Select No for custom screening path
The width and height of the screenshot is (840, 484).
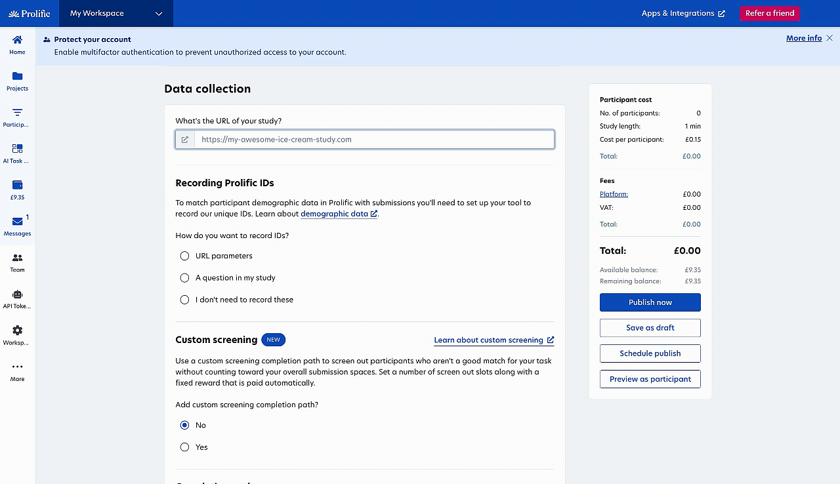(x=184, y=425)
